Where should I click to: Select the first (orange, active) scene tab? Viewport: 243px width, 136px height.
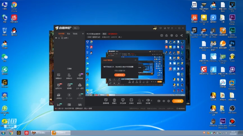click(61, 34)
